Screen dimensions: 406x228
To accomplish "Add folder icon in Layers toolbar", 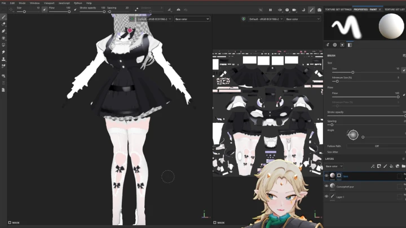I will (403, 166).
